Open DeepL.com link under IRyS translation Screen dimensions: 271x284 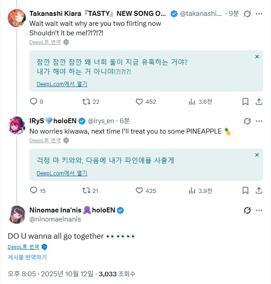click(62, 173)
